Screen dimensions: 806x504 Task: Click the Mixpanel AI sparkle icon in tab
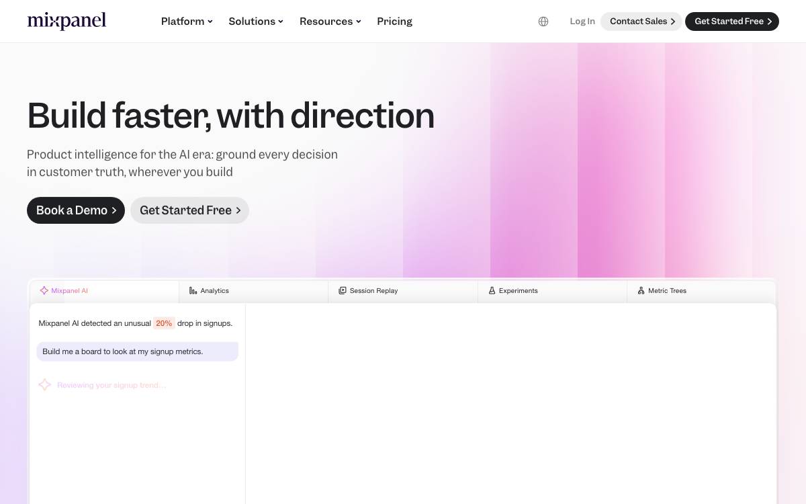click(x=44, y=290)
